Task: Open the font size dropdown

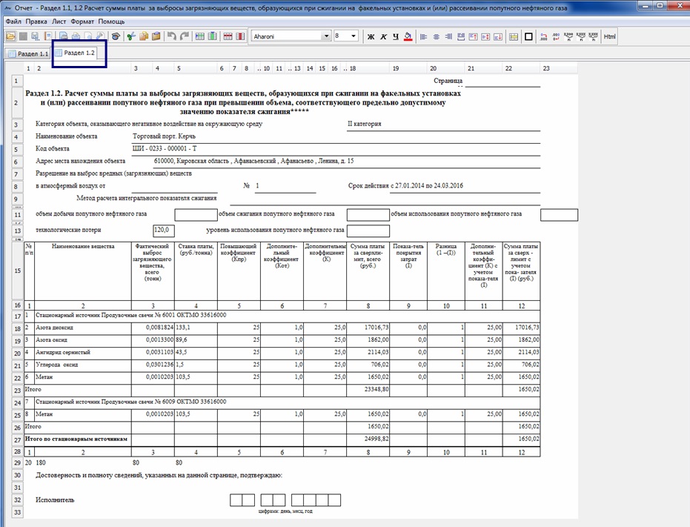Action: click(x=354, y=36)
